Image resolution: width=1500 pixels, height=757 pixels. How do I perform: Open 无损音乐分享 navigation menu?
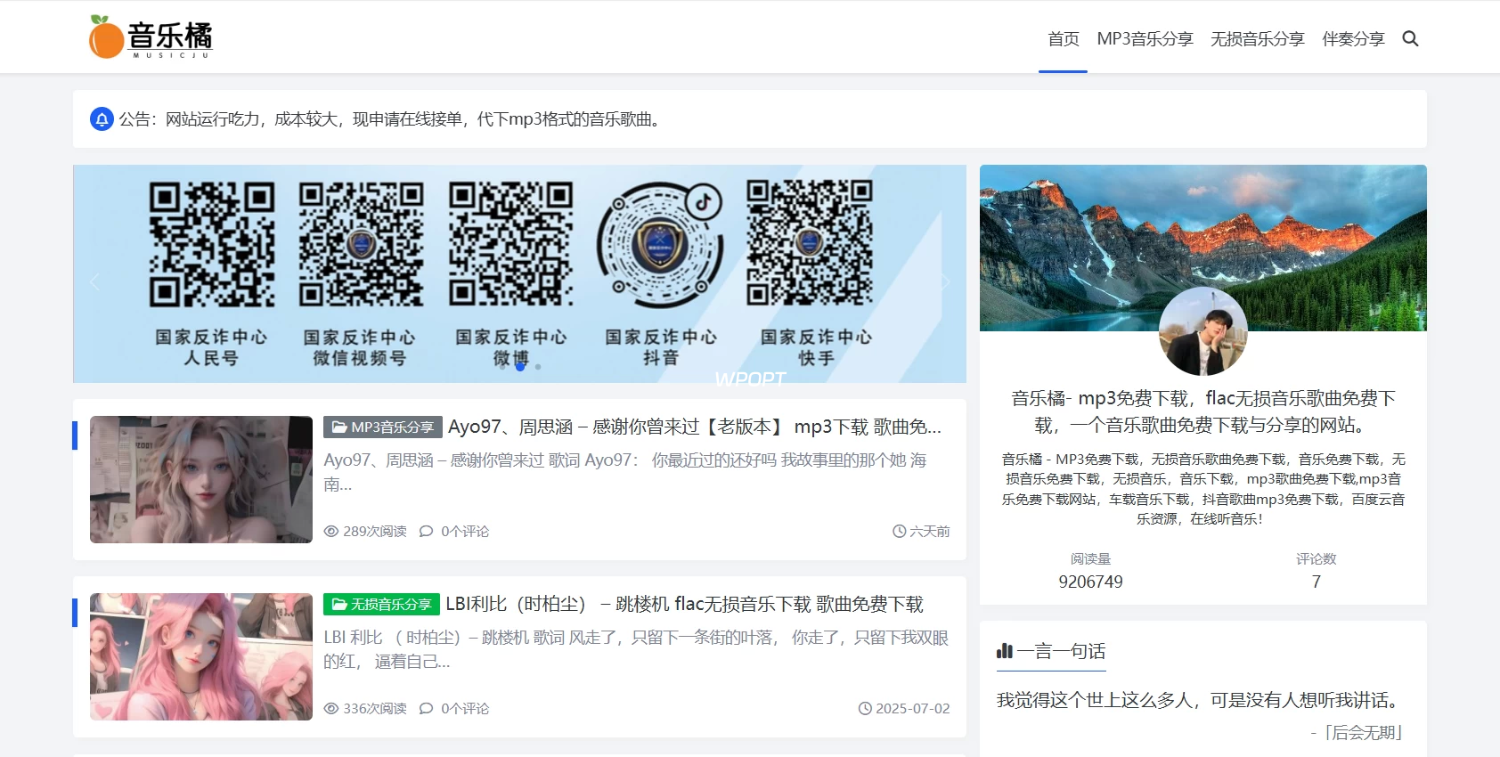coord(1257,38)
